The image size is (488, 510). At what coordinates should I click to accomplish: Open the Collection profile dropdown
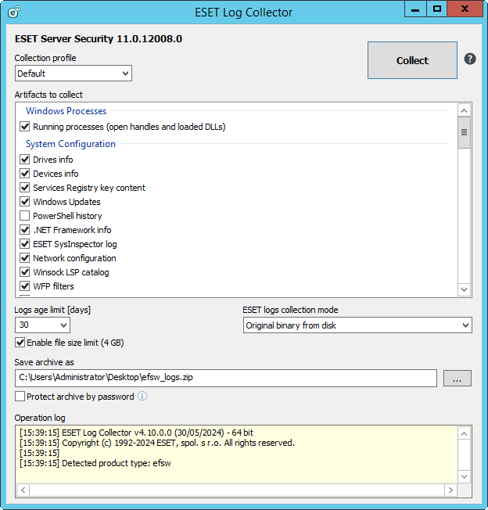[x=74, y=74]
